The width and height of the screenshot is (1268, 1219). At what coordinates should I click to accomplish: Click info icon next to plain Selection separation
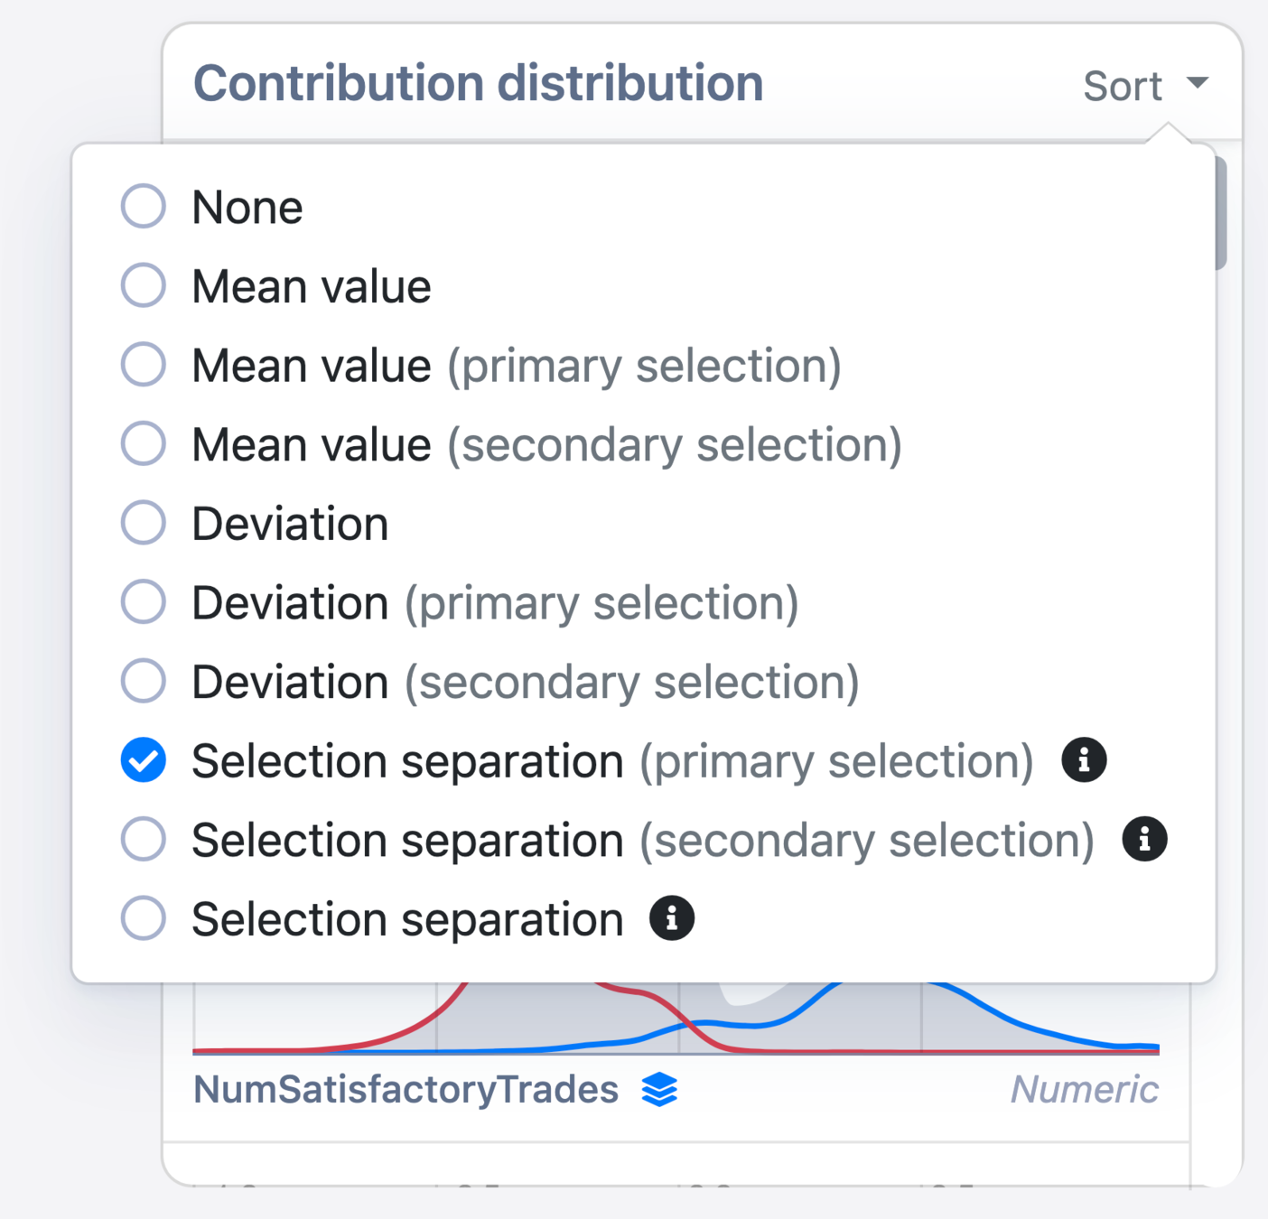click(x=672, y=918)
